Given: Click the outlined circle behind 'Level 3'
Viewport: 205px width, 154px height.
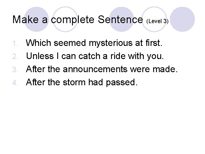Looking at the screenshot, I should (154, 19).
